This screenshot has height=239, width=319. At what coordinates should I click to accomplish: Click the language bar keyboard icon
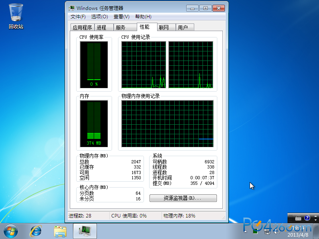(298, 218)
